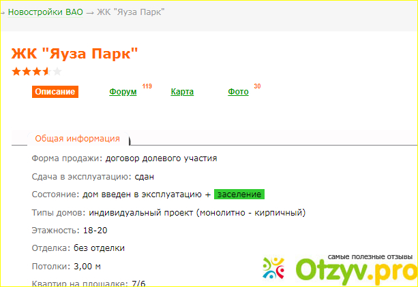418x287 pixels.
Task: Click the third rating star
Action: [x=37, y=71]
